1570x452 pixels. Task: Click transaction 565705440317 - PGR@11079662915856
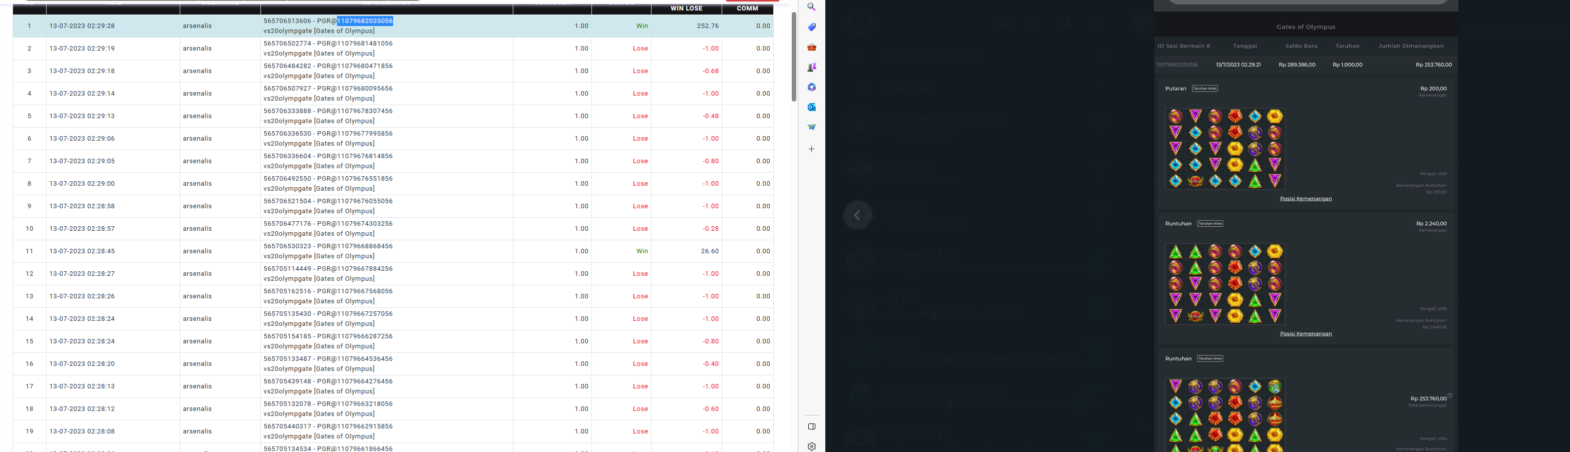(328, 426)
